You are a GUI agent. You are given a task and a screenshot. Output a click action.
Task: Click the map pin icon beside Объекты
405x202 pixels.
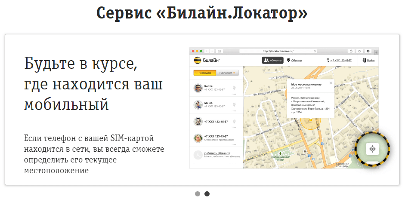(x=288, y=60)
